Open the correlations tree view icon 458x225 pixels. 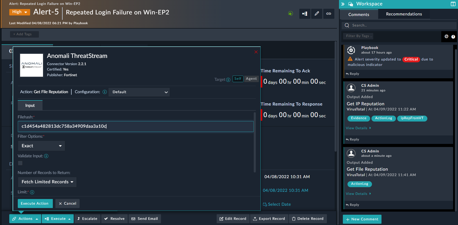coord(305,14)
